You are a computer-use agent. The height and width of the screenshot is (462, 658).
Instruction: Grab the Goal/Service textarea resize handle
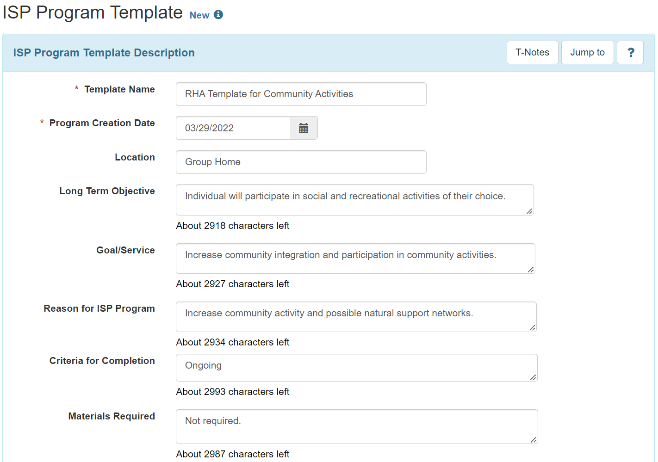[x=531, y=270]
